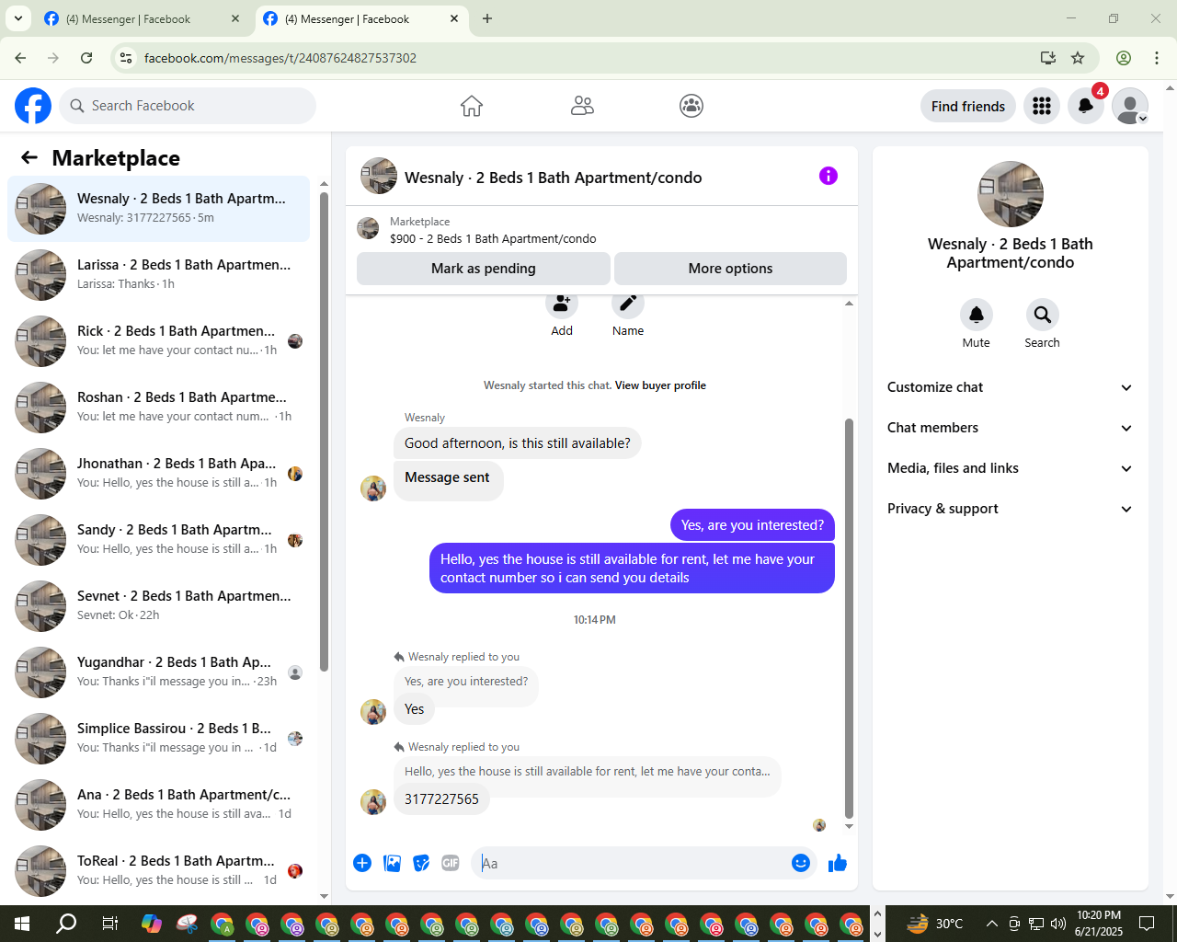1177x942 pixels.
Task: Expand Customize chat section
Action: (1010, 387)
